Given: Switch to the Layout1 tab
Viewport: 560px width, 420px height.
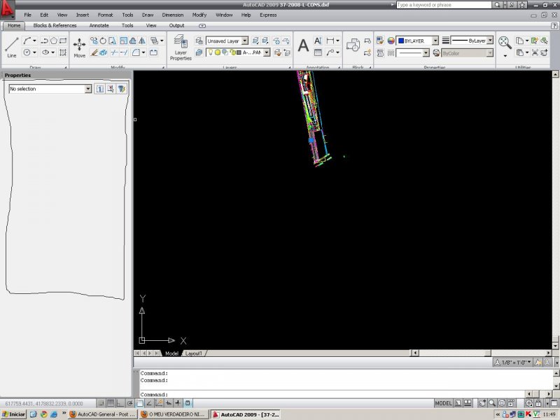Looking at the screenshot, I should [194, 353].
